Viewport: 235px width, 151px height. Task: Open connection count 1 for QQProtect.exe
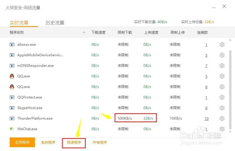click(206, 98)
